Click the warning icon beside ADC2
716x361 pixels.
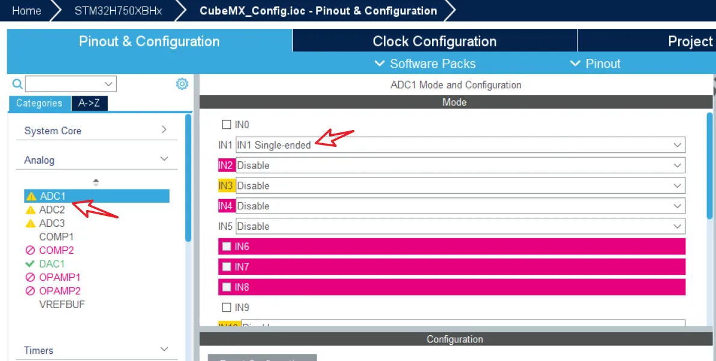tap(31, 210)
